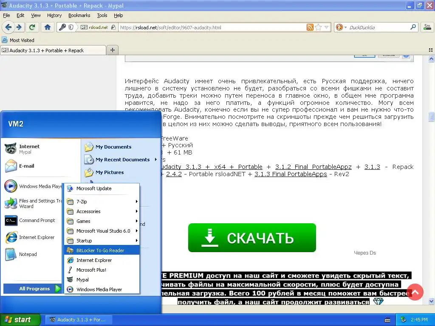This screenshot has width=435, height=326.
Task: Click the page scrollbar down arrow
Action: [x=431, y=301]
